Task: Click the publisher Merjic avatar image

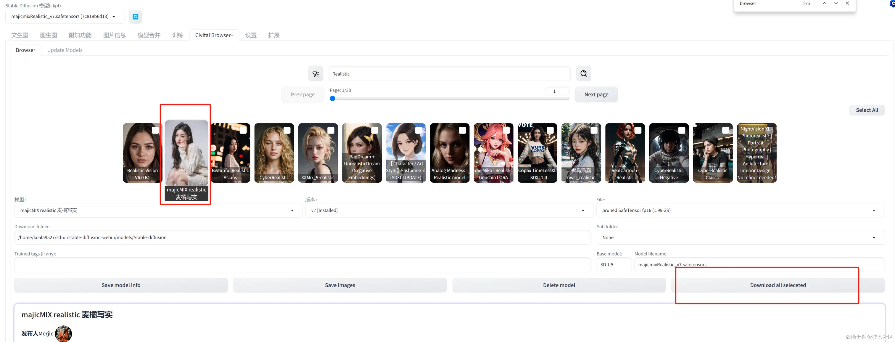Action: tap(63, 333)
